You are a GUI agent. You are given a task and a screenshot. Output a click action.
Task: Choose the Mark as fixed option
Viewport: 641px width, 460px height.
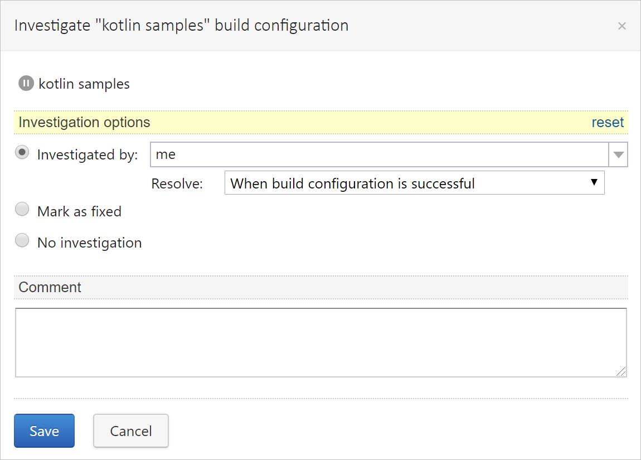[x=22, y=209]
